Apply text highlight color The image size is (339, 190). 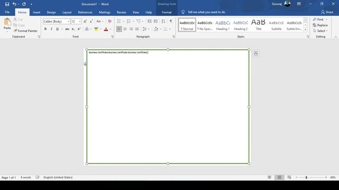click(96, 29)
